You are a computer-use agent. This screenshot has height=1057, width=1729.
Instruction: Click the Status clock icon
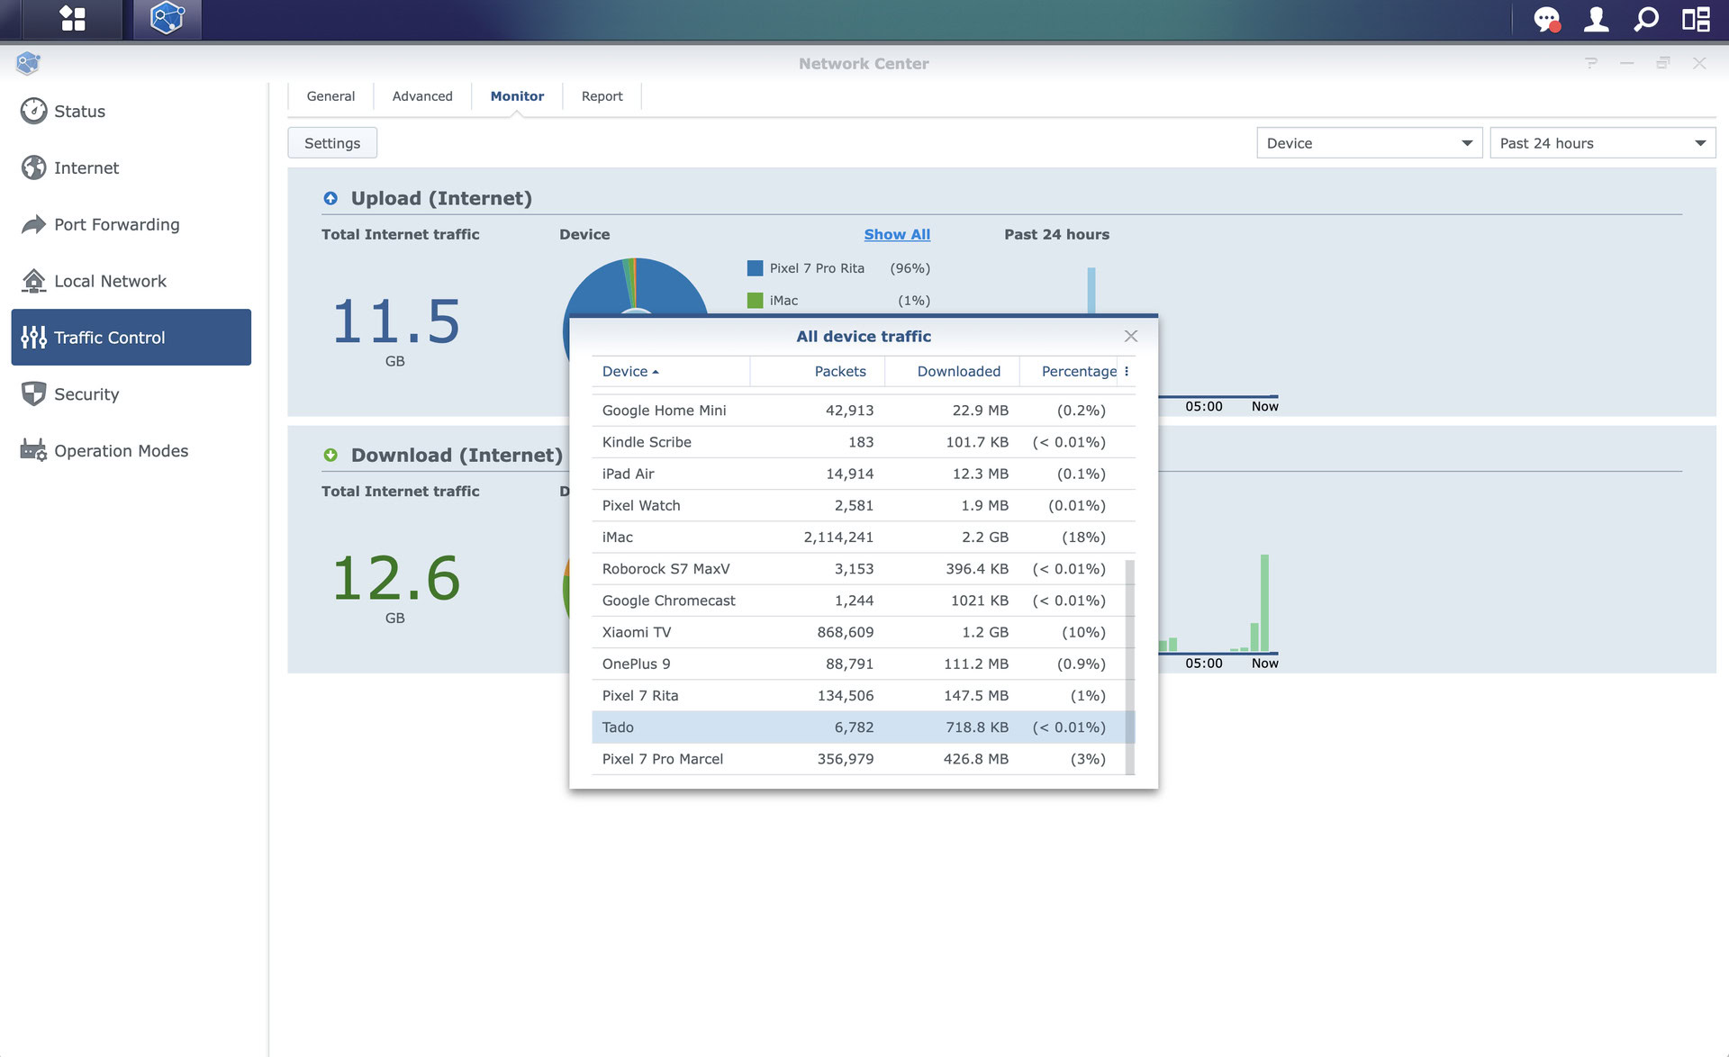[x=33, y=111]
